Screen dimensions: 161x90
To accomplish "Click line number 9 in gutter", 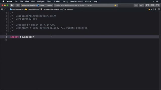I will (6, 37).
